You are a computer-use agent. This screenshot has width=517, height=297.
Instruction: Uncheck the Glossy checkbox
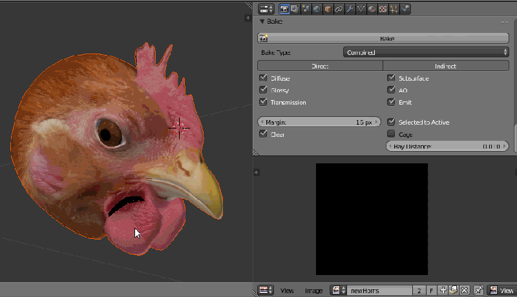263,90
